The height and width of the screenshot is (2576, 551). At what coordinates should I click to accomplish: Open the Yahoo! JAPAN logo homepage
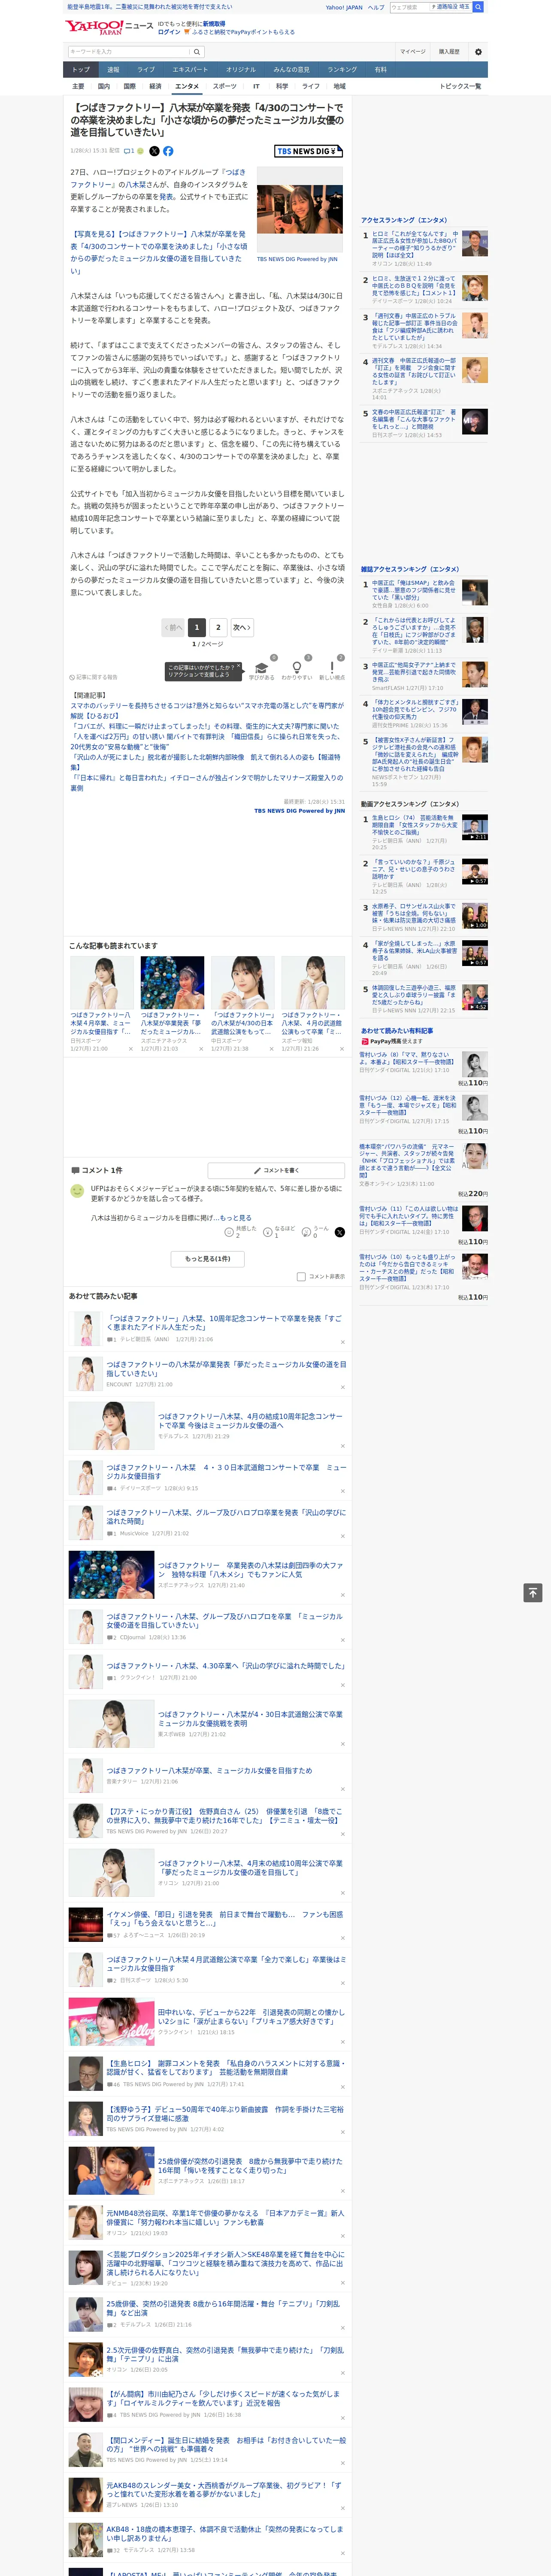94,27
